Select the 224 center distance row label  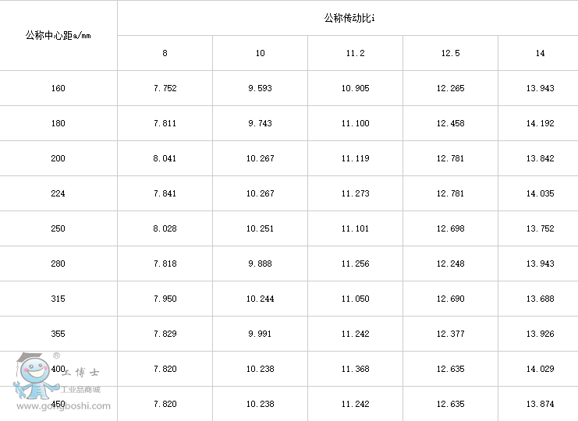click(59, 193)
